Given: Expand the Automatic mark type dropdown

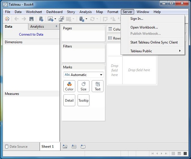Looking at the screenshot, I should (x=101, y=75).
